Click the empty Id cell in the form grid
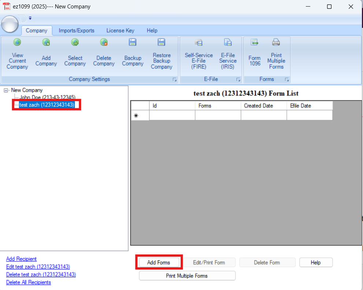 click(x=171, y=115)
